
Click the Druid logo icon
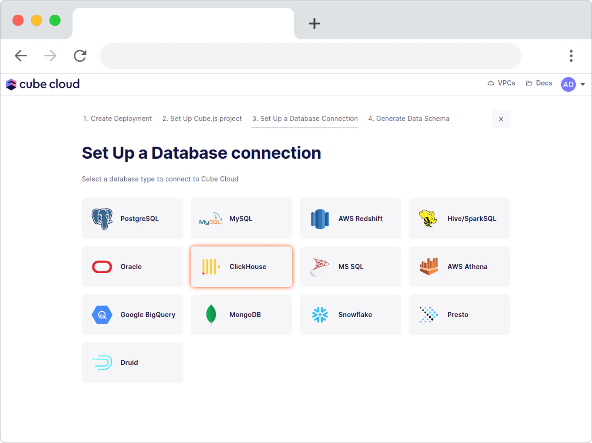(x=102, y=363)
